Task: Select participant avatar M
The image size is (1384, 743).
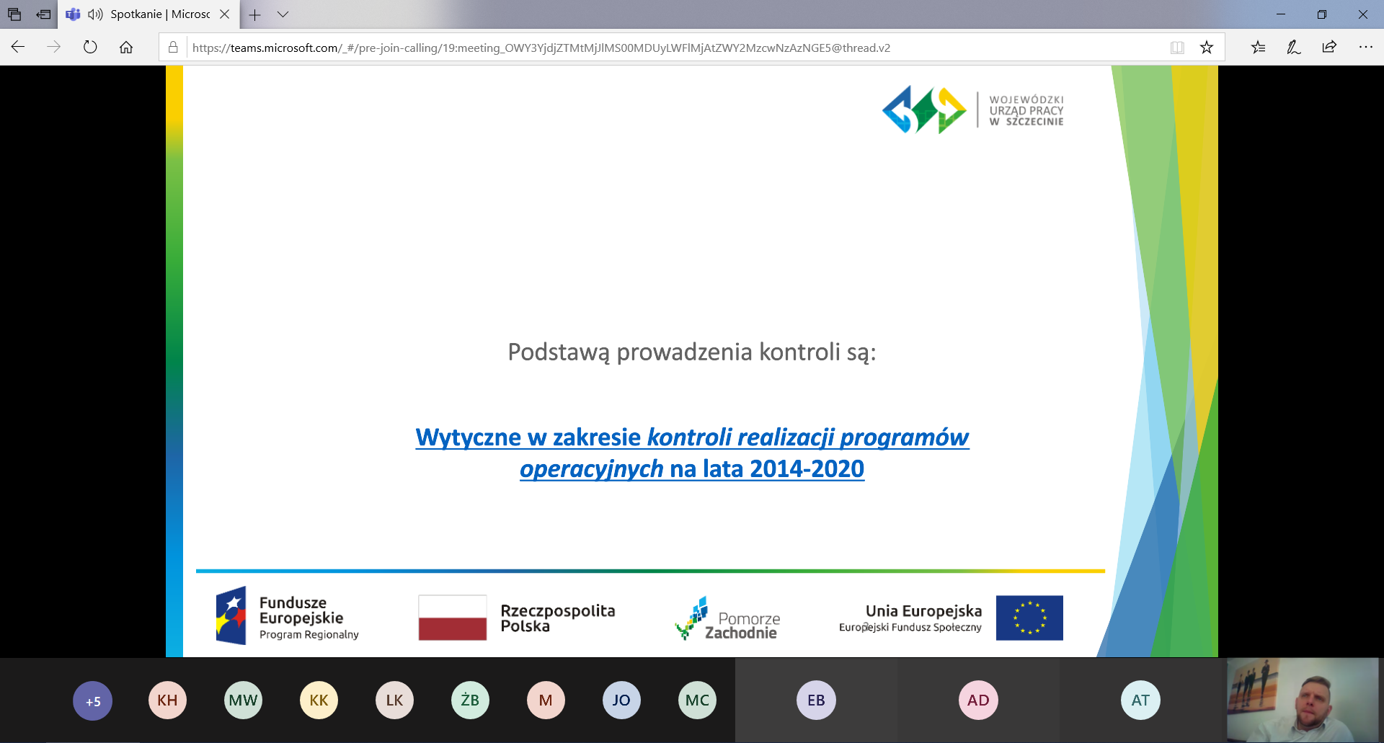Action: click(x=546, y=700)
